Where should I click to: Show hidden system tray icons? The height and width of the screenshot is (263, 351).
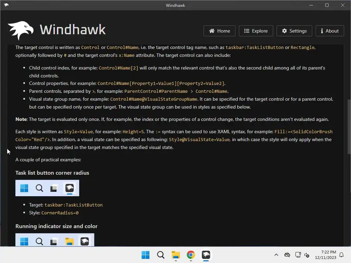pyautogui.click(x=276, y=255)
